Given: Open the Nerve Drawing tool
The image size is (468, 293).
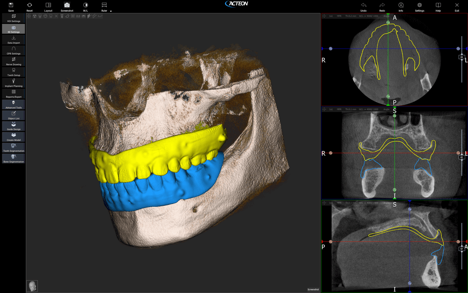Looking at the screenshot, I should (x=14, y=61).
